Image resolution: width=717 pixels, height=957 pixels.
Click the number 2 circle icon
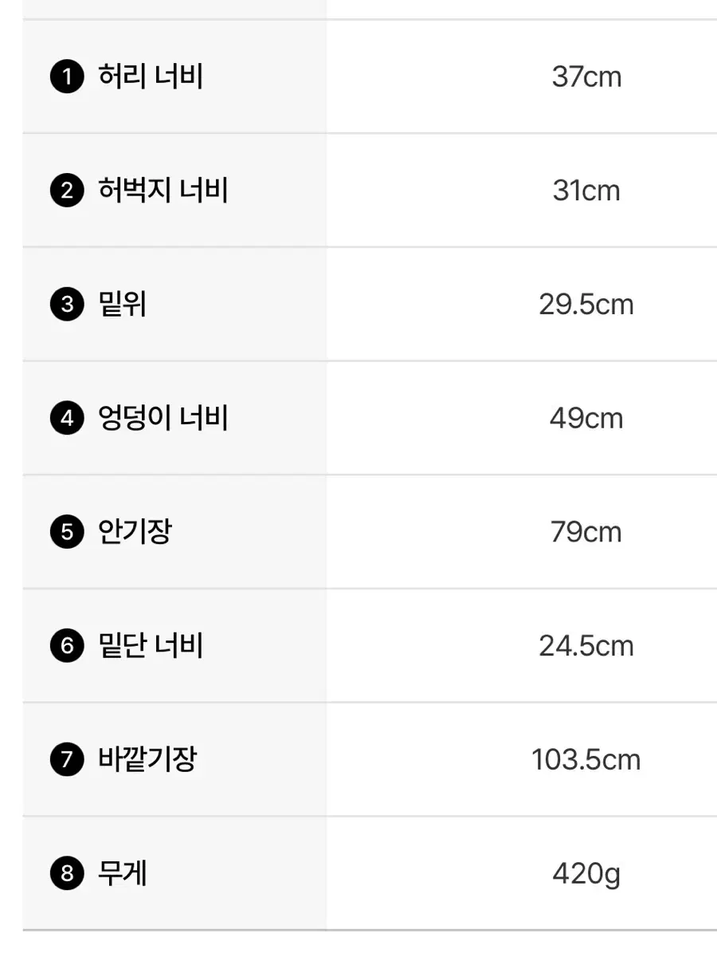pos(67,191)
